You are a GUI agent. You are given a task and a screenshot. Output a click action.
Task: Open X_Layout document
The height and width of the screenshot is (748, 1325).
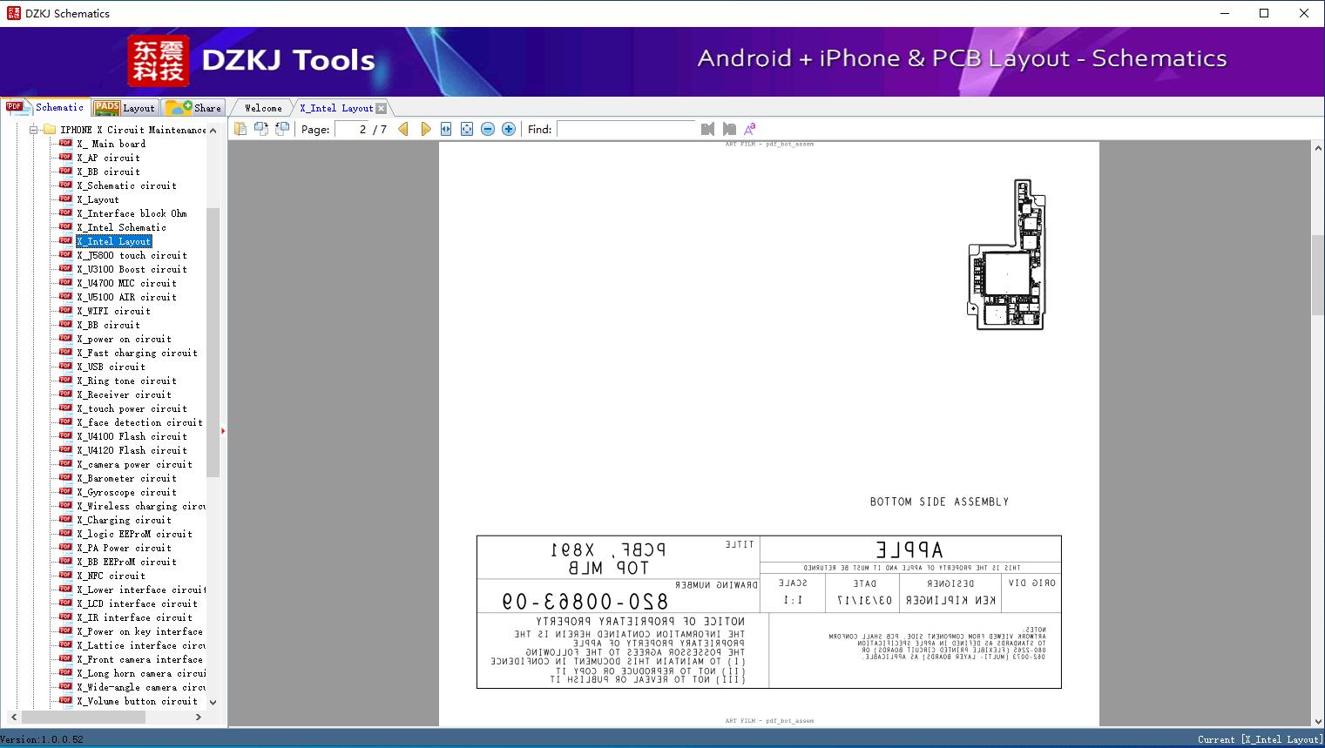click(98, 199)
